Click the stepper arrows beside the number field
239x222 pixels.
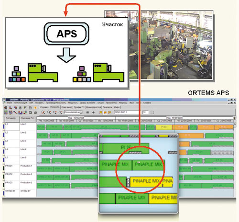point(152,112)
